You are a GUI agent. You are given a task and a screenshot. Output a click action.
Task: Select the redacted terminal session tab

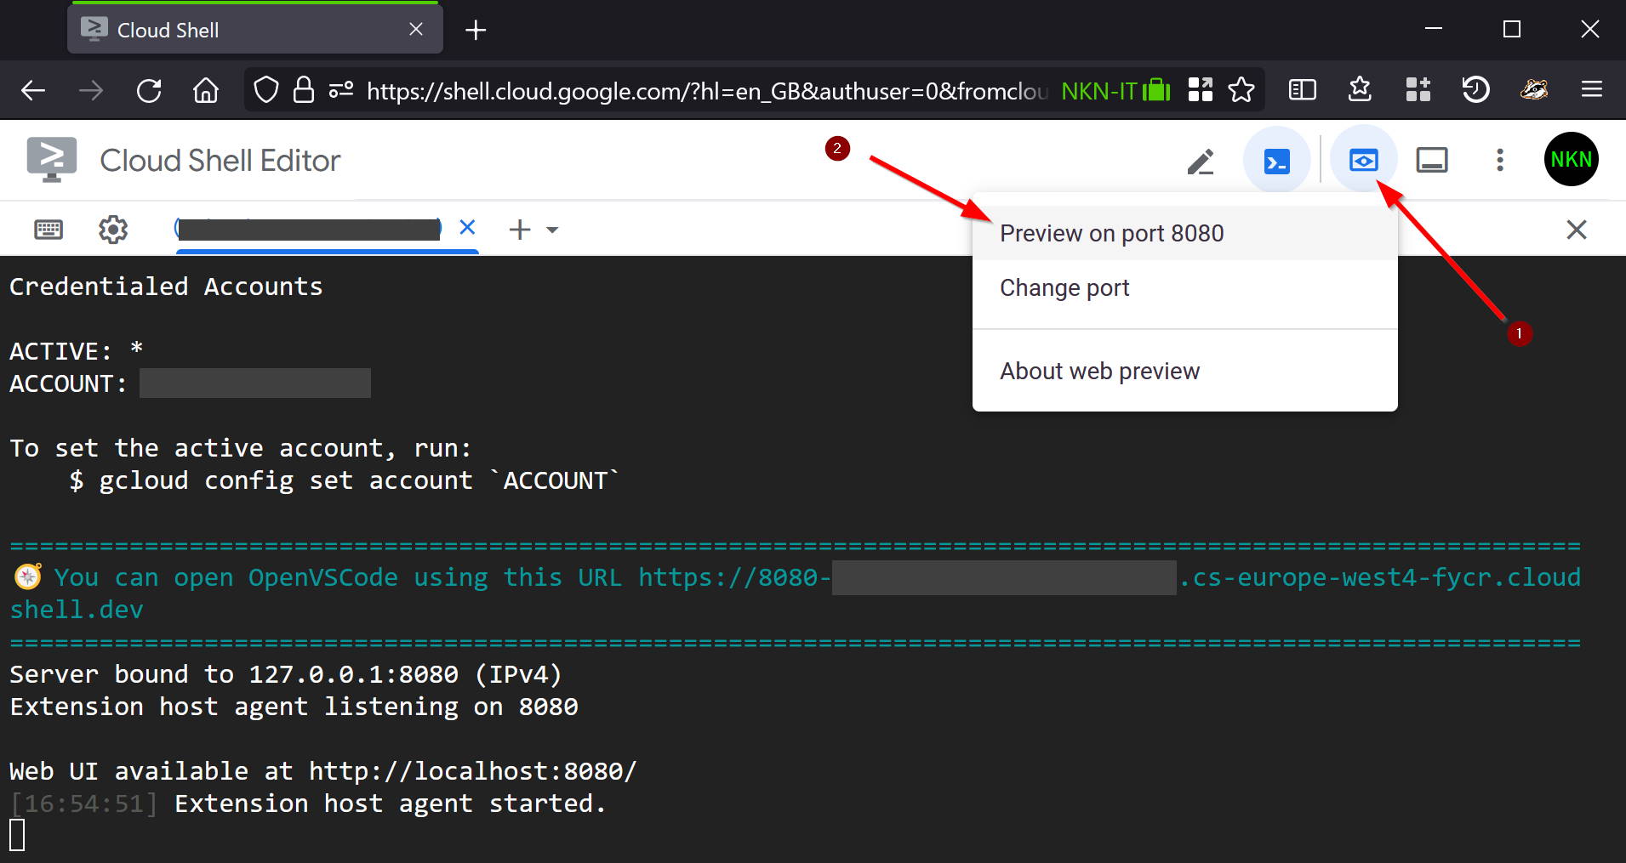(x=308, y=229)
